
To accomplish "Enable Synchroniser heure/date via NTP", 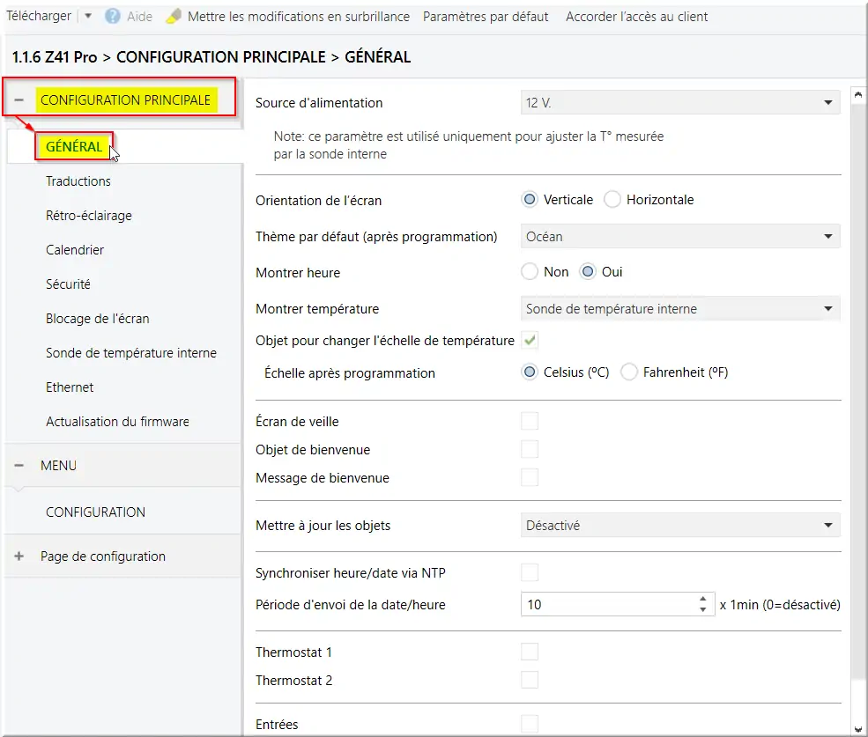I will (x=530, y=573).
